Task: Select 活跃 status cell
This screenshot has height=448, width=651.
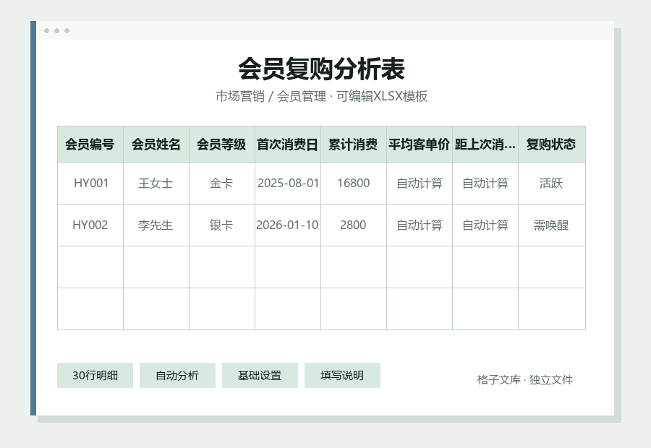Action: [551, 184]
